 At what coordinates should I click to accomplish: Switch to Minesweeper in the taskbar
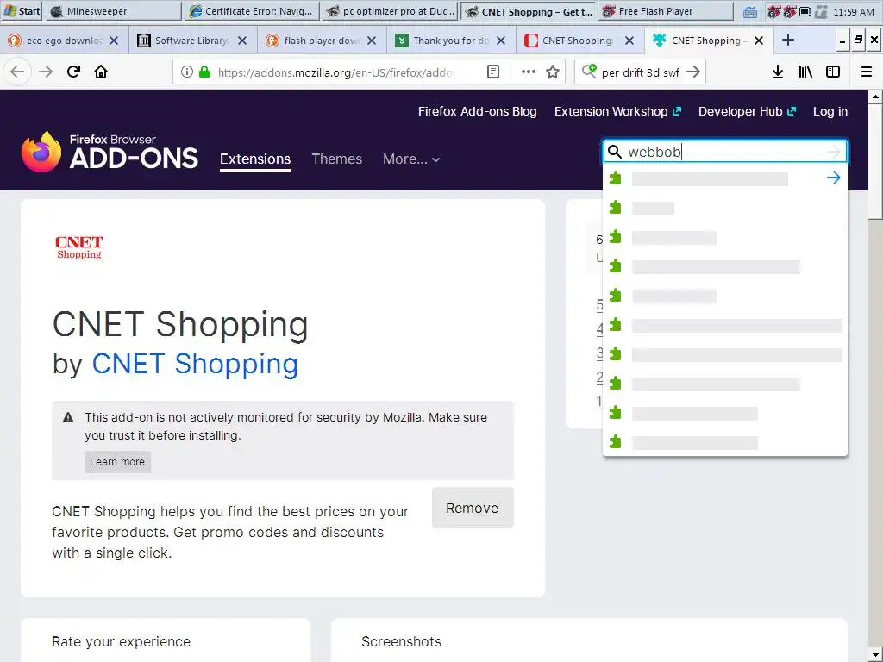pyautogui.click(x=113, y=10)
